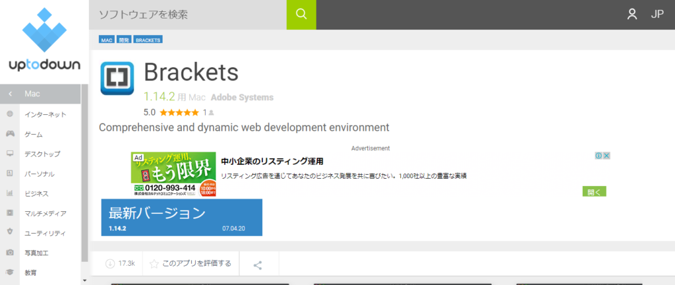Open the 中小企業のリスティング運用 ad headline
Image resolution: width=675 pixels, height=285 pixels.
[272, 162]
